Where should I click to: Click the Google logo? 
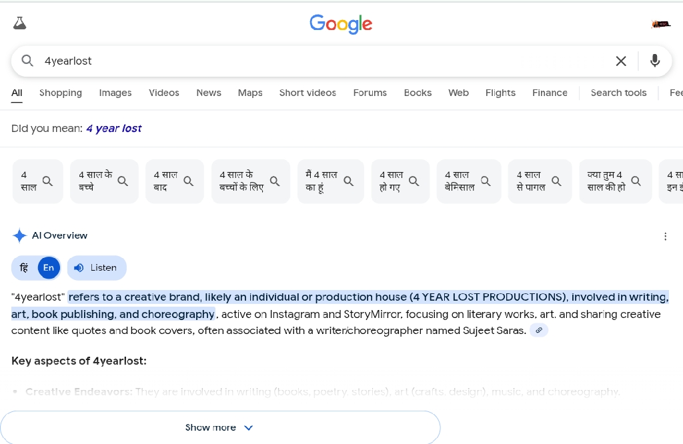coord(341,25)
